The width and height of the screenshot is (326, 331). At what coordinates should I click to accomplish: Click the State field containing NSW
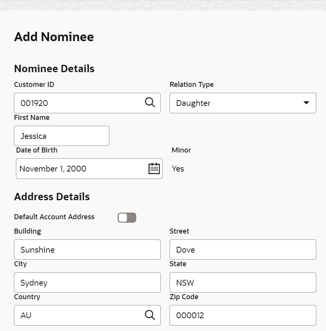pyautogui.click(x=243, y=282)
